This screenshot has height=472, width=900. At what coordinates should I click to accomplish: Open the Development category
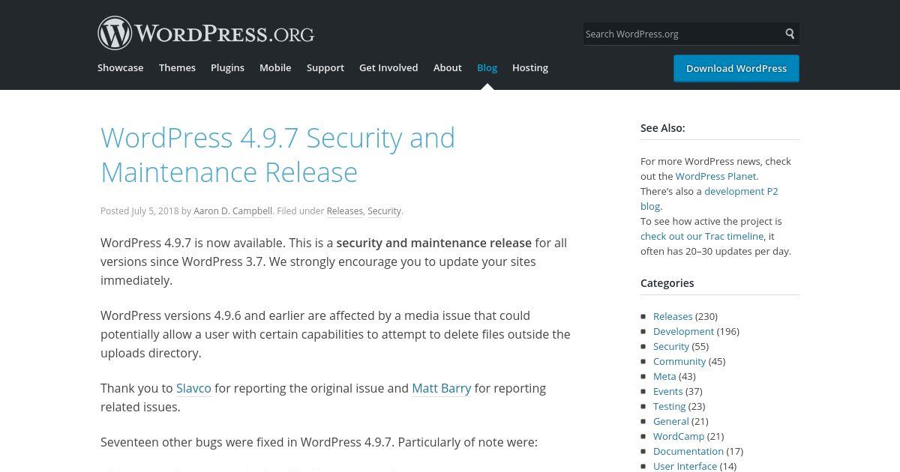pyautogui.click(x=683, y=331)
